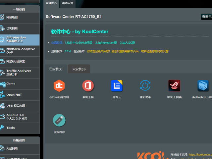The image size is (212, 159).
Task: Switch to the 离线安装 tab
Action: tap(68, 3)
